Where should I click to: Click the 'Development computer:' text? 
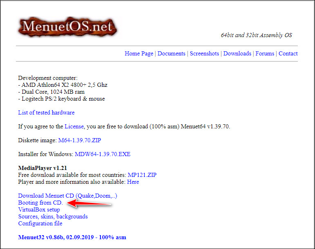click(x=48, y=78)
